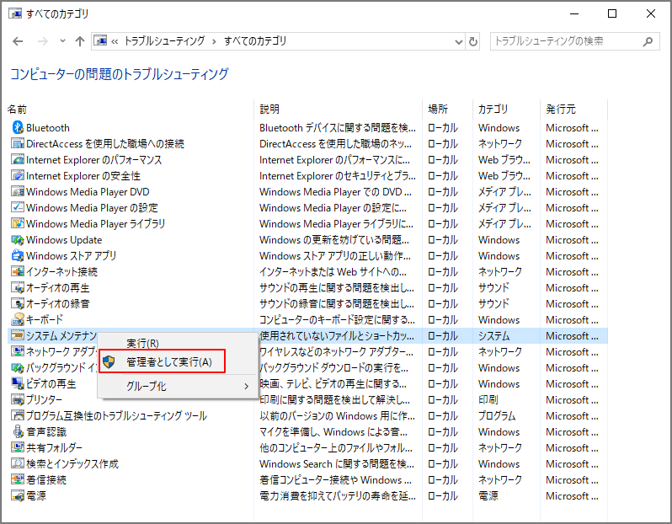
Task: Select 検索とインデックス作成 entry name
Action: pyautogui.click(x=72, y=464)
